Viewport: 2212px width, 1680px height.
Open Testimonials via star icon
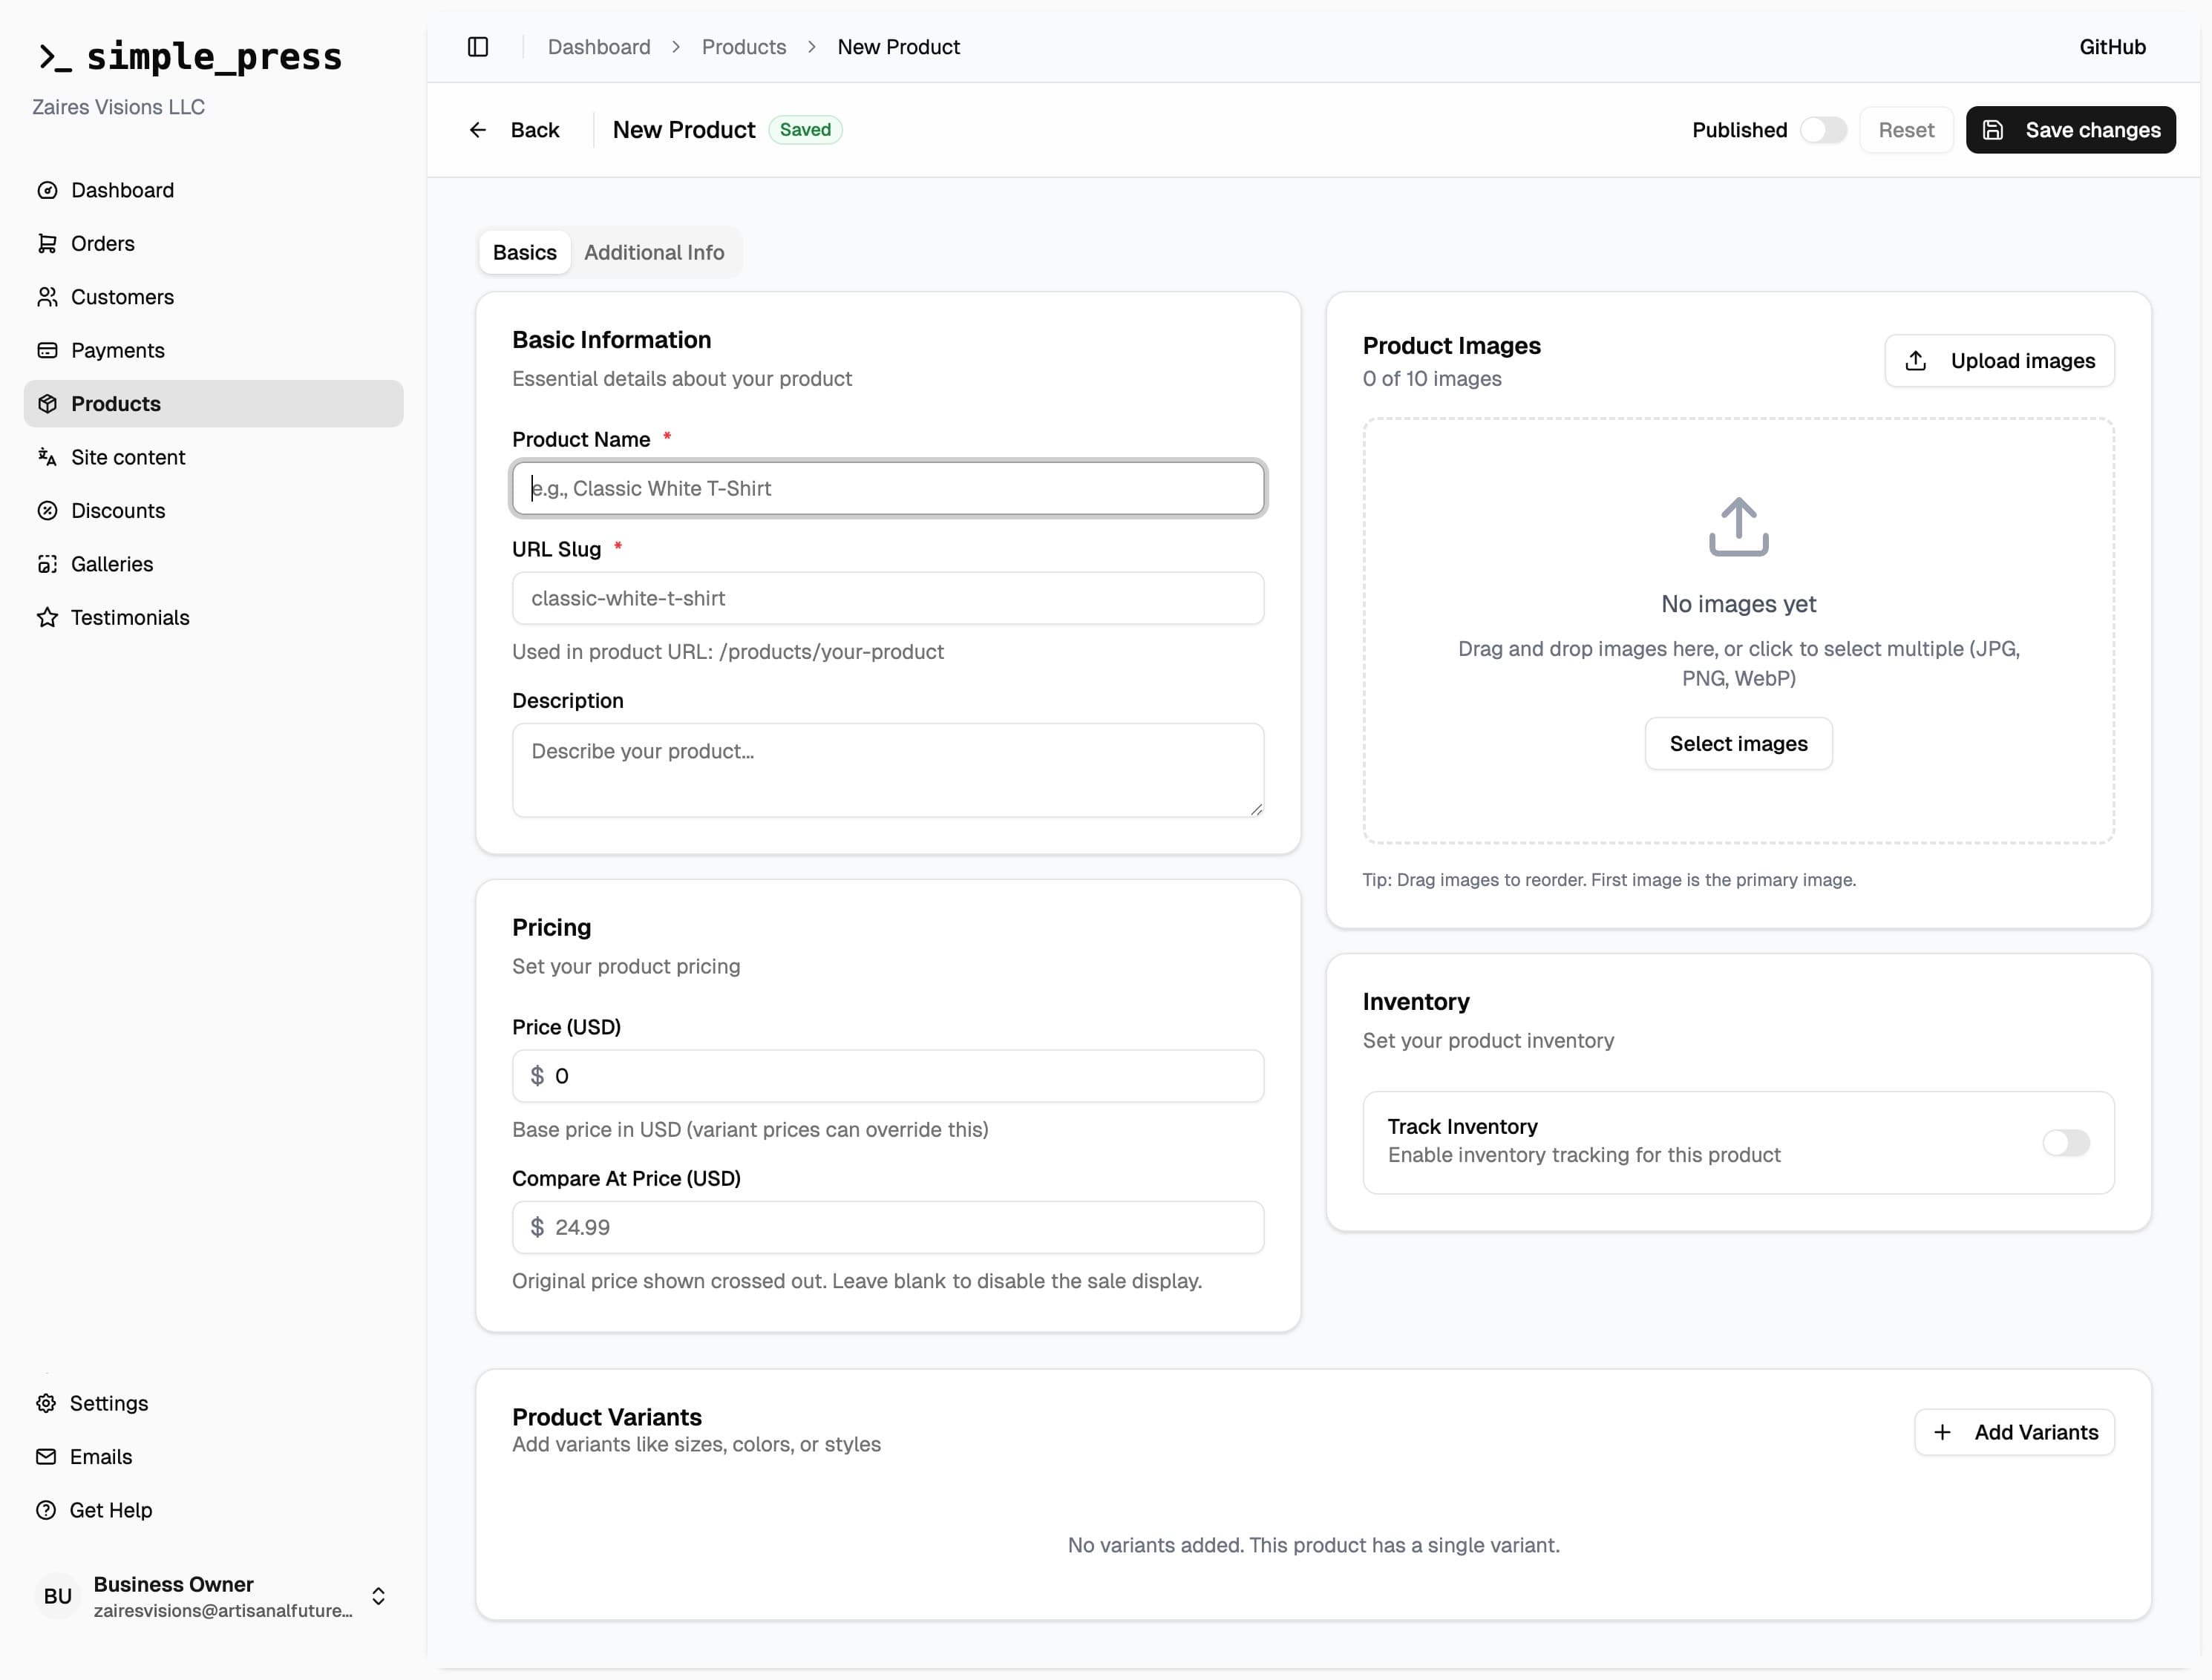coord(49,617)
